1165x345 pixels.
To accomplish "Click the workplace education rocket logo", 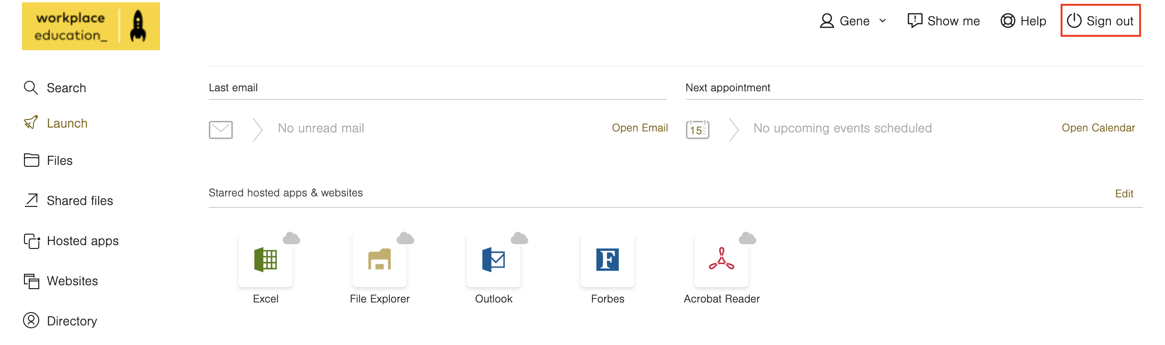I will tap(91, 26).
